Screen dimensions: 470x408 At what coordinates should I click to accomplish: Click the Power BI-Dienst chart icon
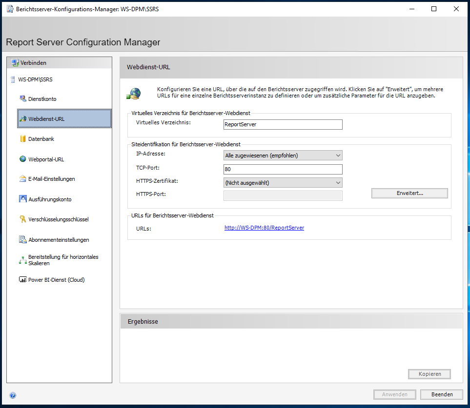tap(23, 280)
